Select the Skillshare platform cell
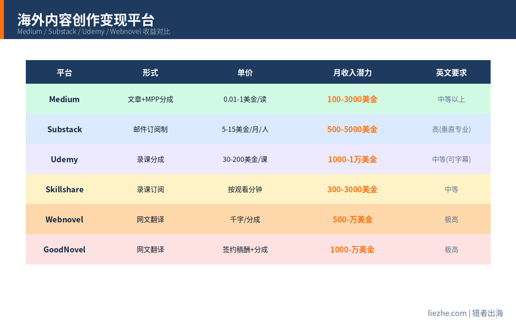 tap(64, 189)
